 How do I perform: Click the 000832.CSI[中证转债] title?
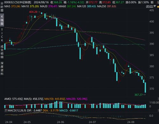click(x=18, y=2)
